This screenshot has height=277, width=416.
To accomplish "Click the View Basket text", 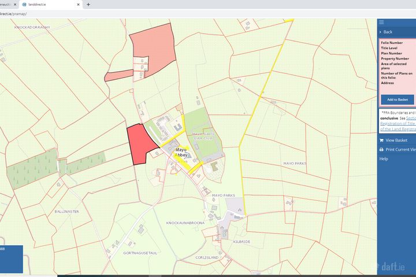I will pyautogui.click(x=396, y=140).
